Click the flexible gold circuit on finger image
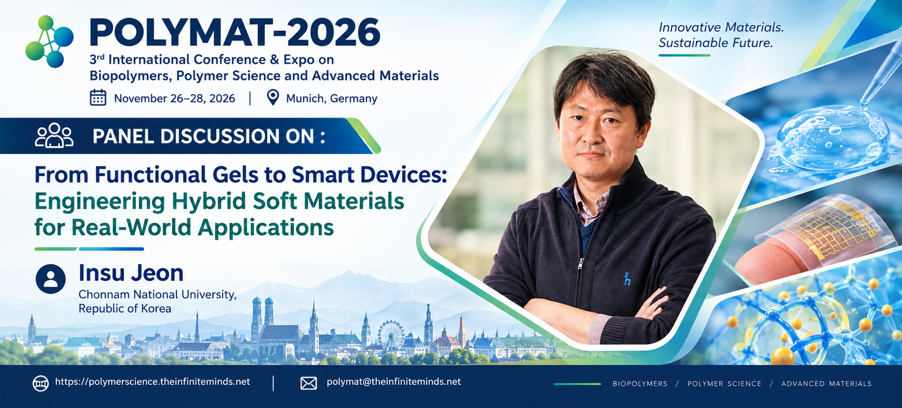 817,236
